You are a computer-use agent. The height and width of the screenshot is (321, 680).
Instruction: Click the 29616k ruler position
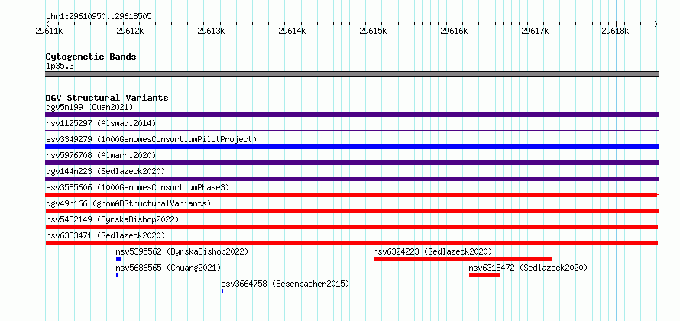click(454, 31)
